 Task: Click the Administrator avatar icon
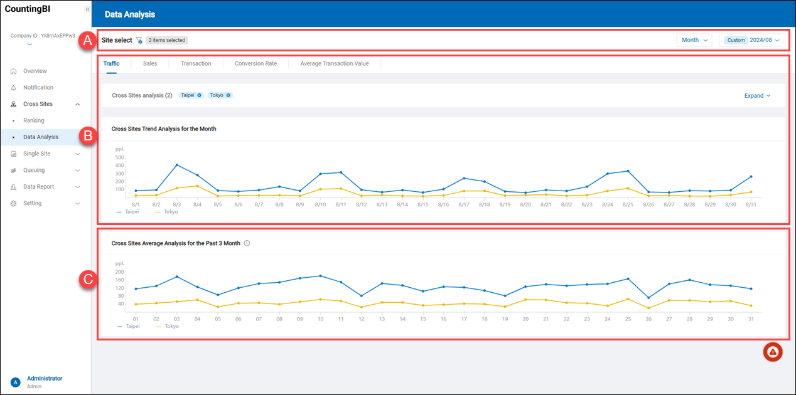[15, 382]
